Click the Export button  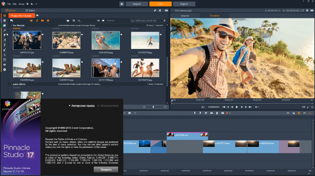click(184, 4)
